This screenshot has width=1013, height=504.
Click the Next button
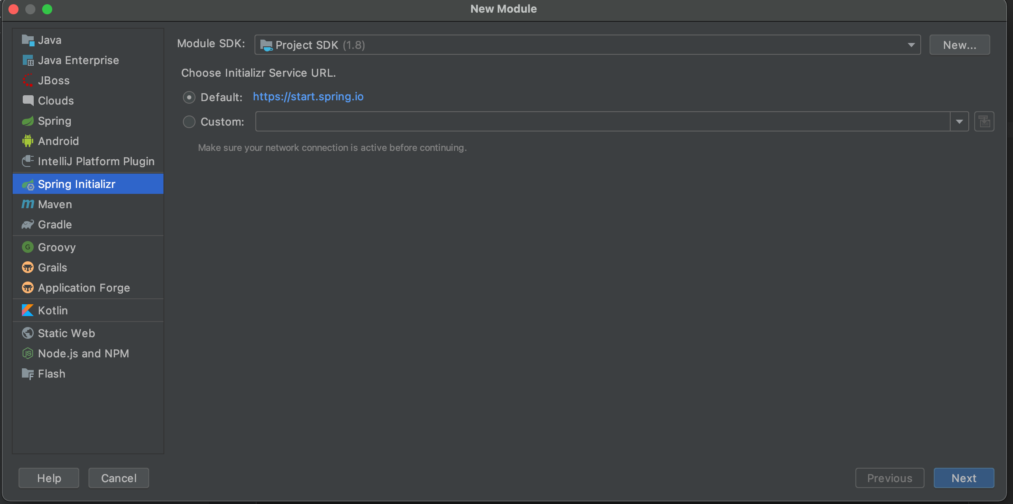click(964, 478)
